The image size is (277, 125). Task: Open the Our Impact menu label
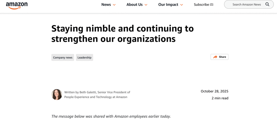pos(168,5)
